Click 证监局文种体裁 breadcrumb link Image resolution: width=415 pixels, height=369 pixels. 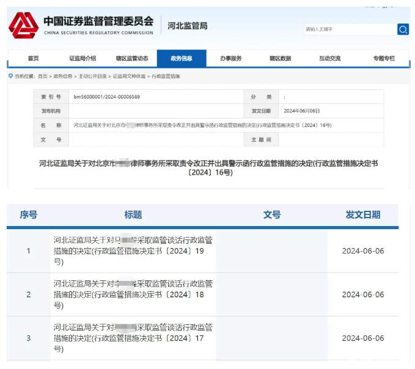click(x=129, y=76)
